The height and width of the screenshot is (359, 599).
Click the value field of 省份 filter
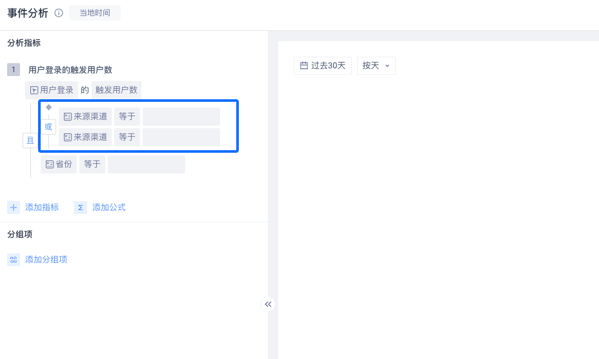pyautogui.click(x=147, y=164)
